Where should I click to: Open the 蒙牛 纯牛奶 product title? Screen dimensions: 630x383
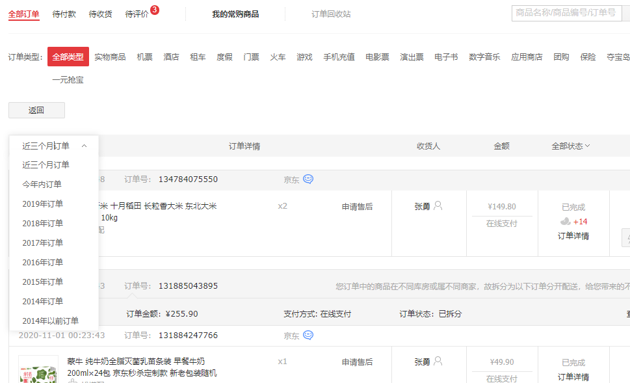[142, 367]
